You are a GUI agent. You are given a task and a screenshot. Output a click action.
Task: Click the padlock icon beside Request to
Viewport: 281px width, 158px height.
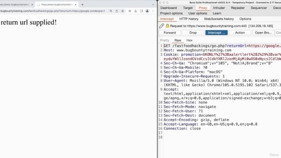(167, 26)
